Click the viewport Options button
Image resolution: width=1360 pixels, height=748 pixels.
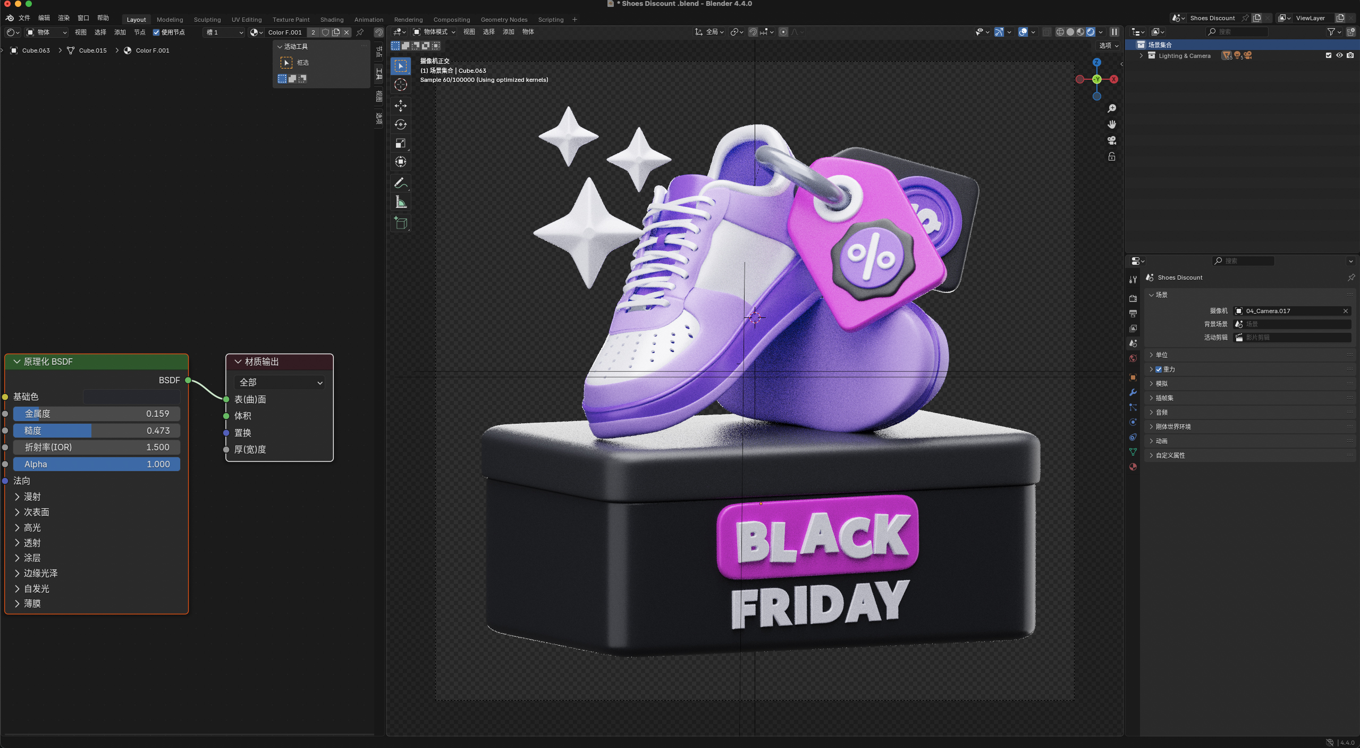pyautogui.click(x=1109, y=46)
